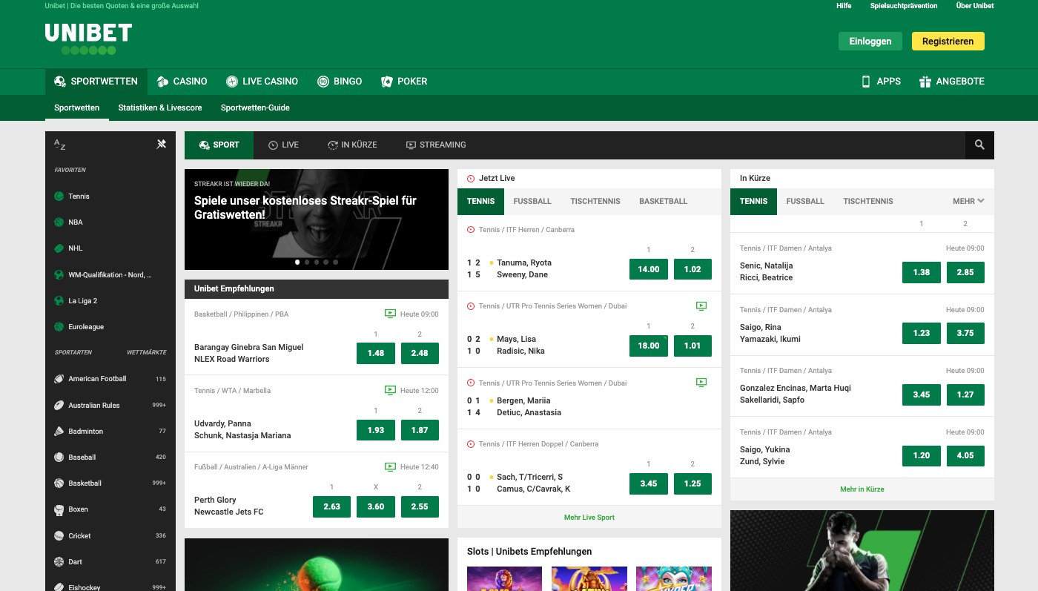Select Boxen from the sports list
Image resolution: width=1038 pixels, height=591 pixels.
point(79,509)
